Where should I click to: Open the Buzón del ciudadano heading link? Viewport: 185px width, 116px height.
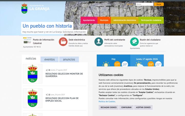pos(150,40)
